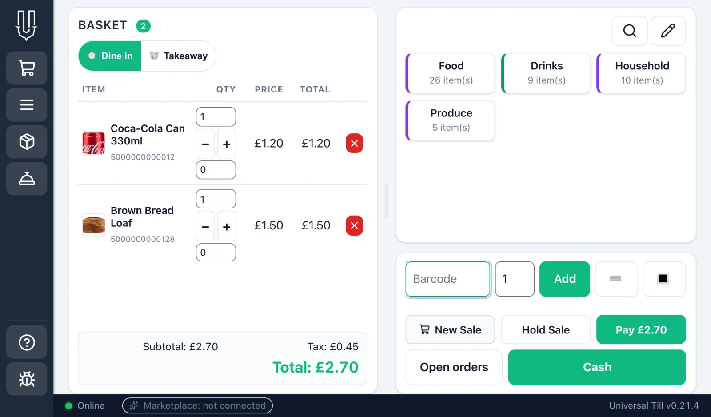Open the on-screen keyboard button
Viewport: 711px width, 417px height.
click(616, 279)
